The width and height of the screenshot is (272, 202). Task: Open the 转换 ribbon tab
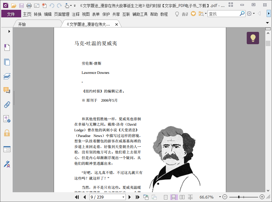pos(38,14)
